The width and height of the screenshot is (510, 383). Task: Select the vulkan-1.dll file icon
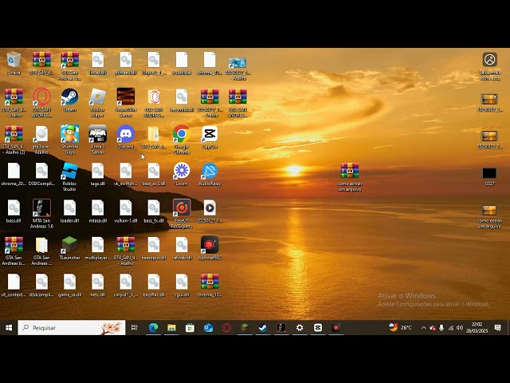[126, 211]
